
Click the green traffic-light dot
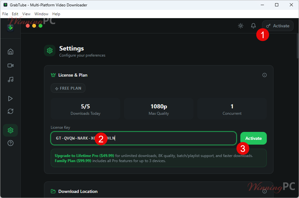click(40, 26)
